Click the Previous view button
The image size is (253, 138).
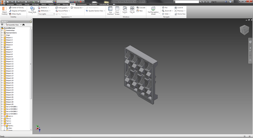[179, 11]
